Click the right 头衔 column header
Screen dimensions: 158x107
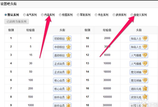point(139,30)
